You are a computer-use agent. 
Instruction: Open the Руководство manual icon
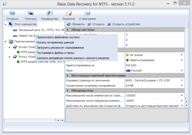click(50, 13)
